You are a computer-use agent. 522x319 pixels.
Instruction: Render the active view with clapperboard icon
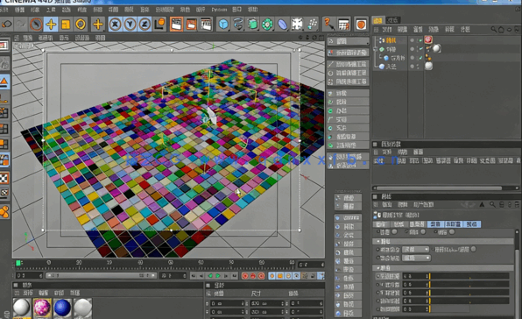(x=176, y=25)
